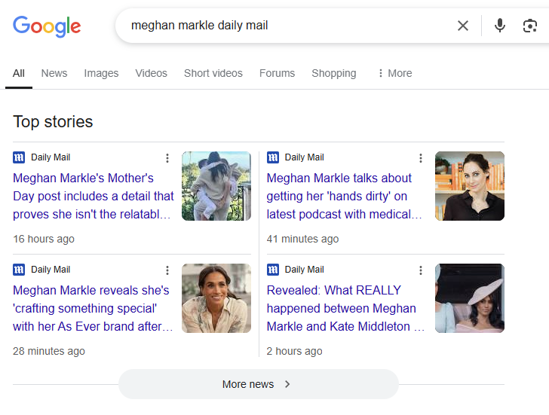The image size is (549, 415).
Task: Open 'hands dirty' podcast headline link
Action: tap(344, 196)
